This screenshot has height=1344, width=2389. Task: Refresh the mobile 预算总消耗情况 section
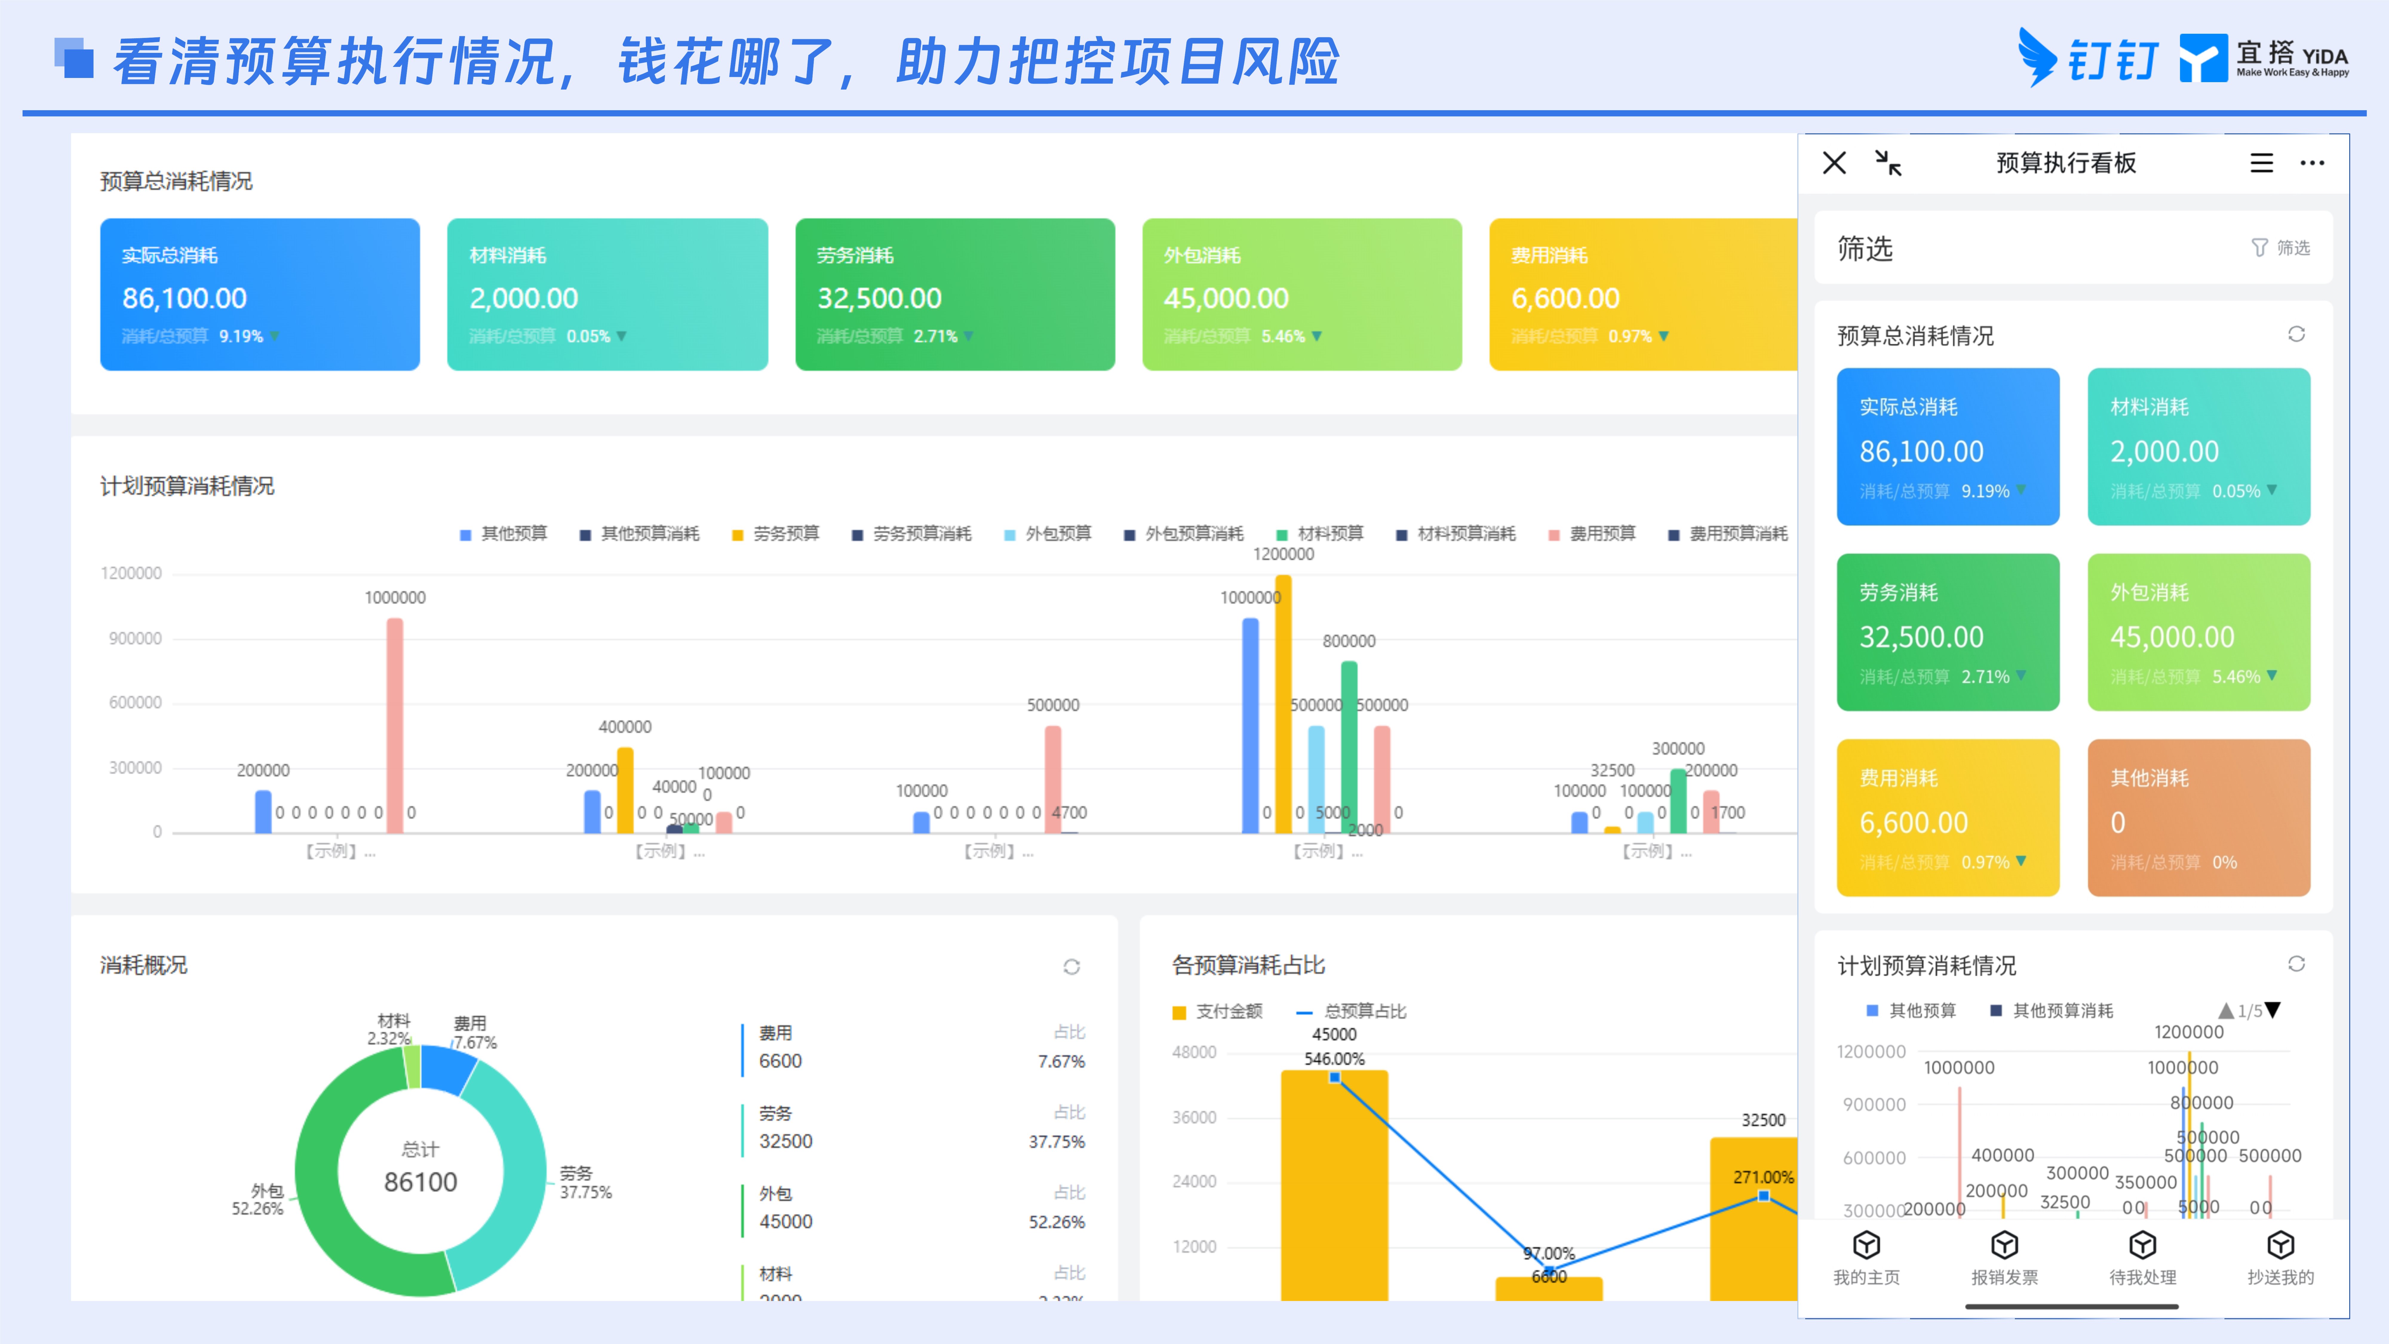[x=2296, y=334]
